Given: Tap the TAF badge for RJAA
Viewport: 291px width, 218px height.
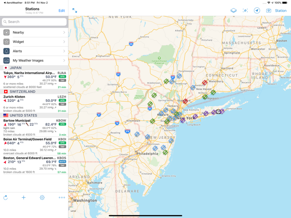Looking at the screenshot, I should pos(62,81).
